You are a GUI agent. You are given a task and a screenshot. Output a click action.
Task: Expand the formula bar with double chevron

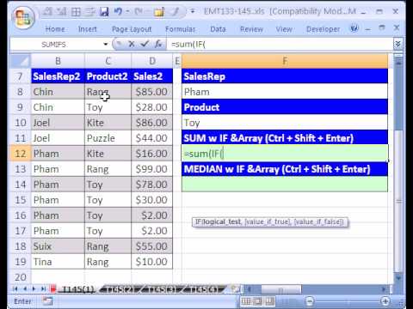(398, 44)
